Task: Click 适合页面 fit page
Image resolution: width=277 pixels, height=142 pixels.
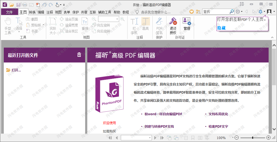Action: tap(69, 19)
